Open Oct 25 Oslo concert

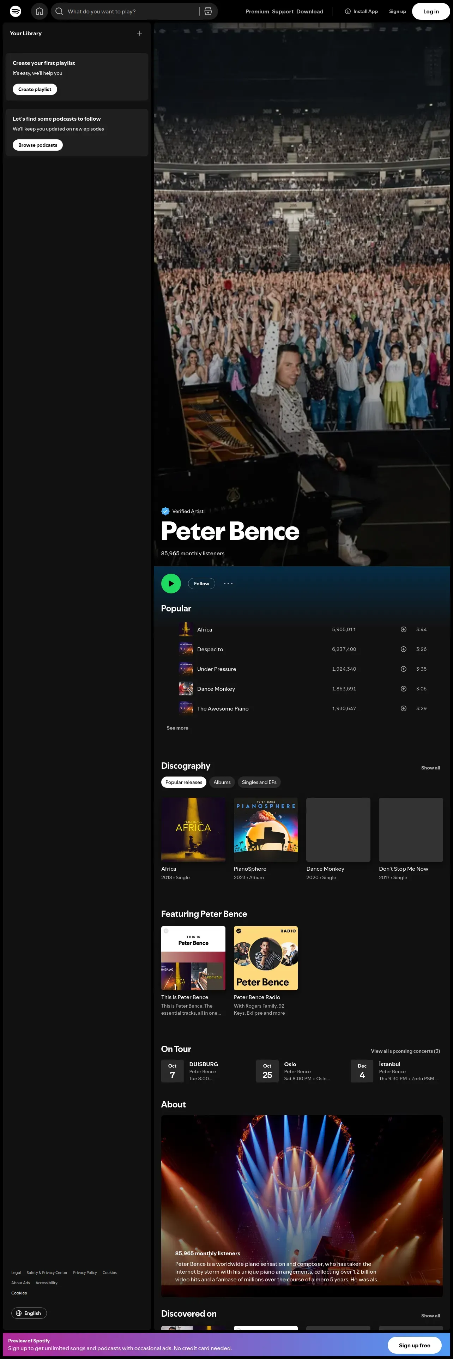coord(300,1071)
